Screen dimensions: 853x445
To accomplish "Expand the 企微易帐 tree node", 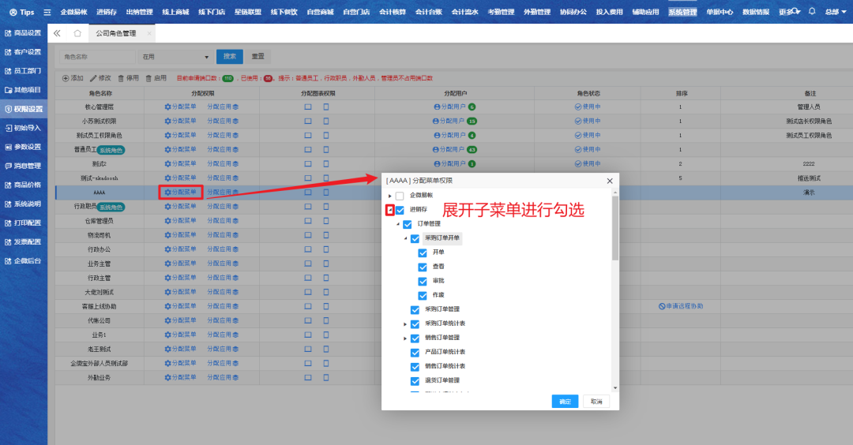I will [x=389, y=196].
